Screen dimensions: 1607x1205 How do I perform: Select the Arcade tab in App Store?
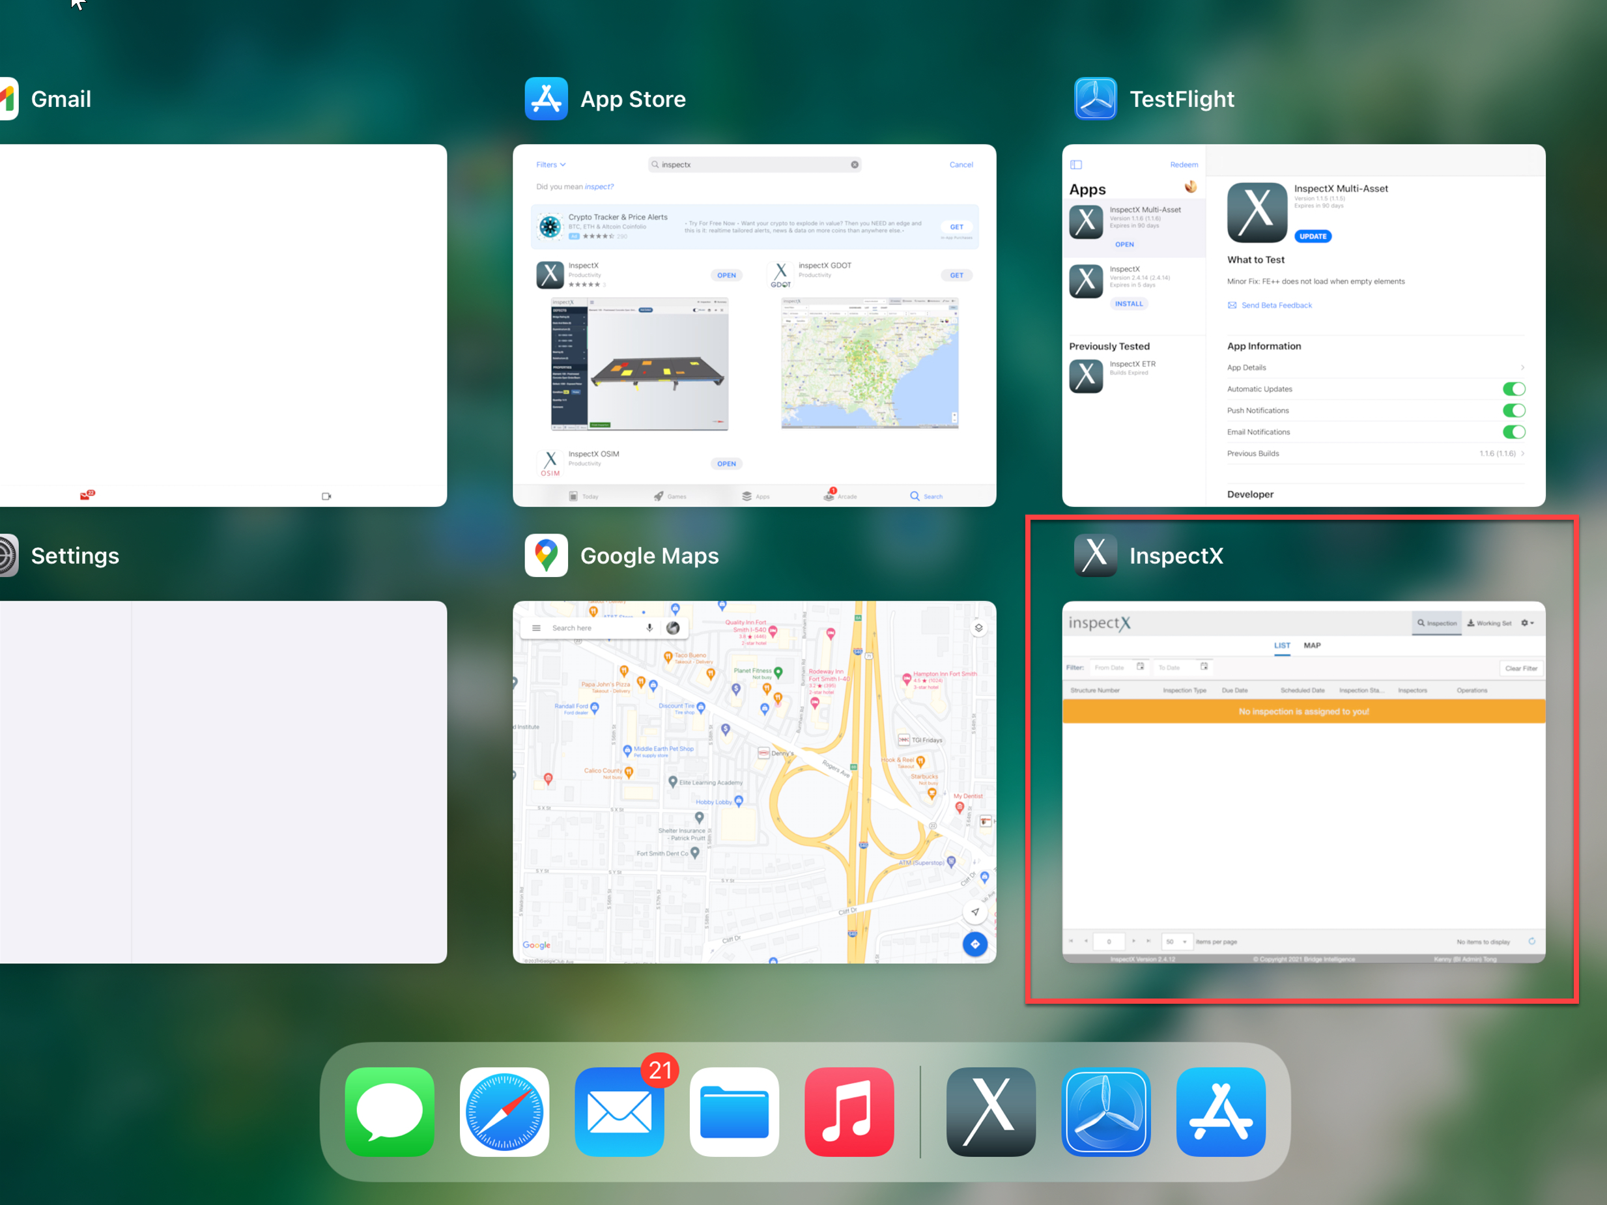coord(840,496)
